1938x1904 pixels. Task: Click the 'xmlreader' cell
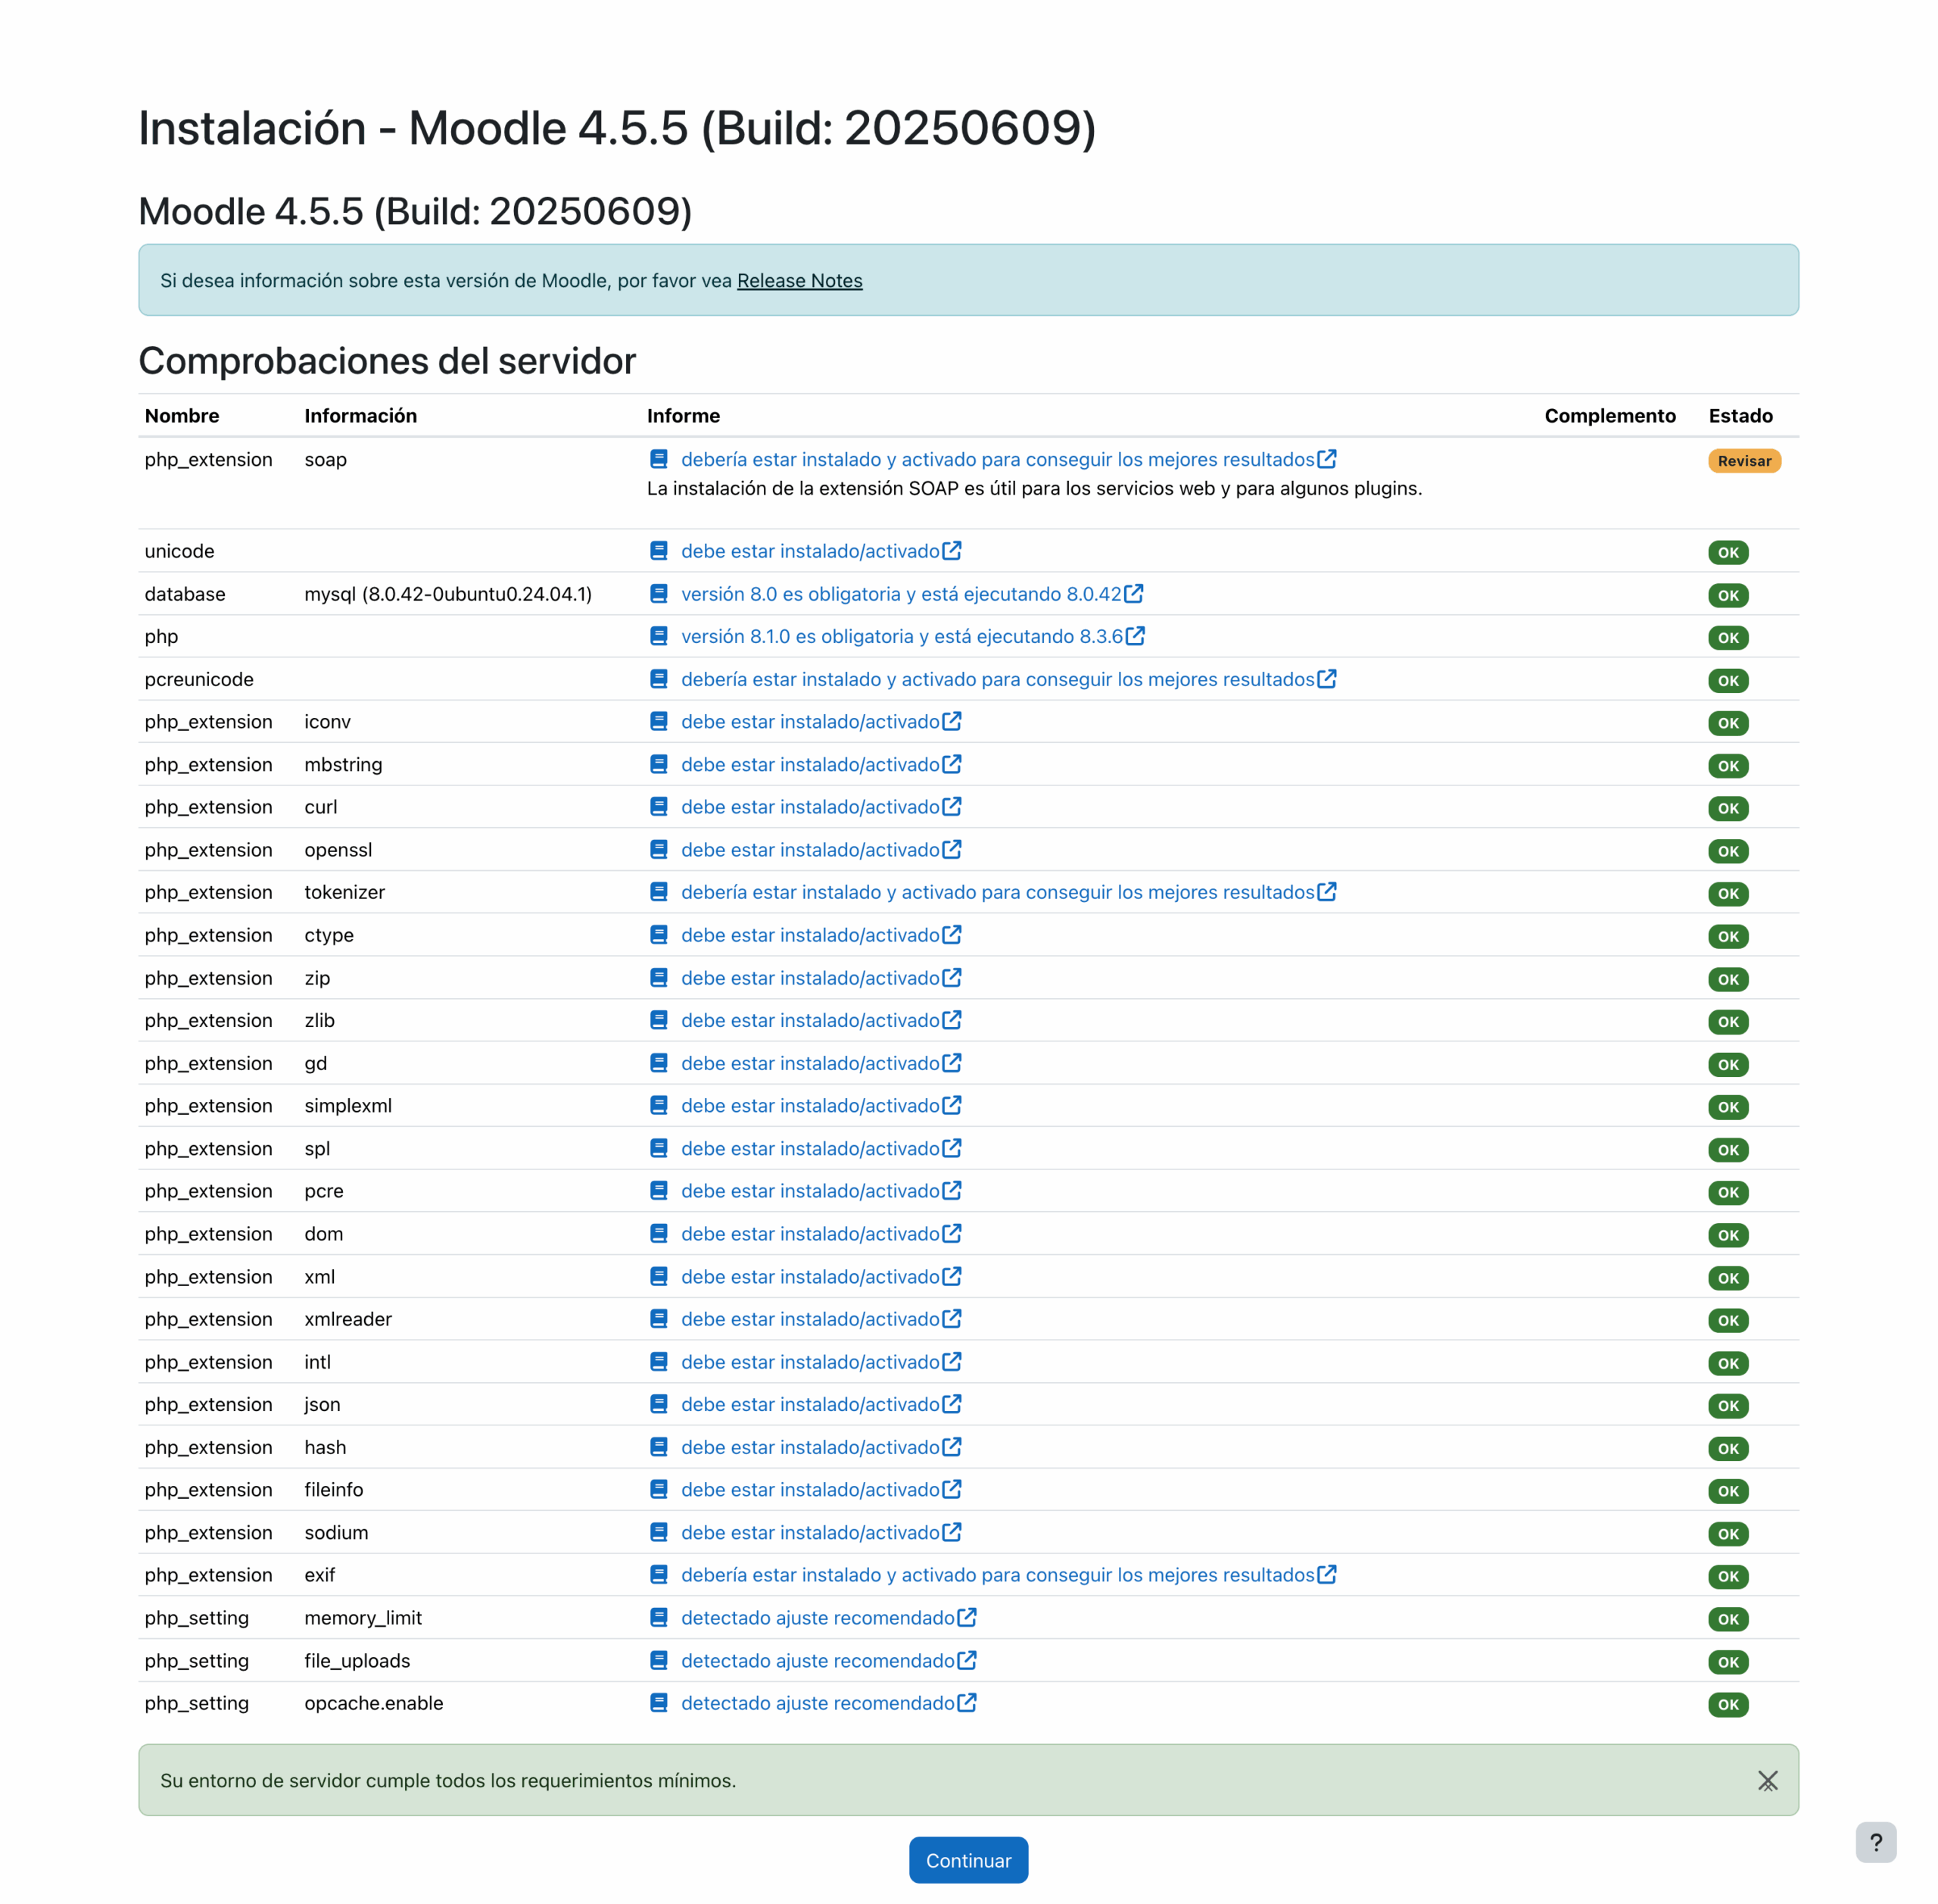click(347, 1319)
